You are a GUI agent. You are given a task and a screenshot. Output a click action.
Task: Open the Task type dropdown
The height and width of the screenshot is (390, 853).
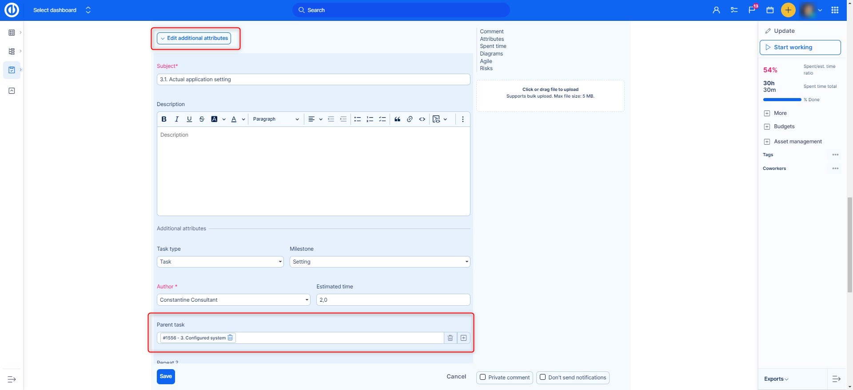point(220,262)
